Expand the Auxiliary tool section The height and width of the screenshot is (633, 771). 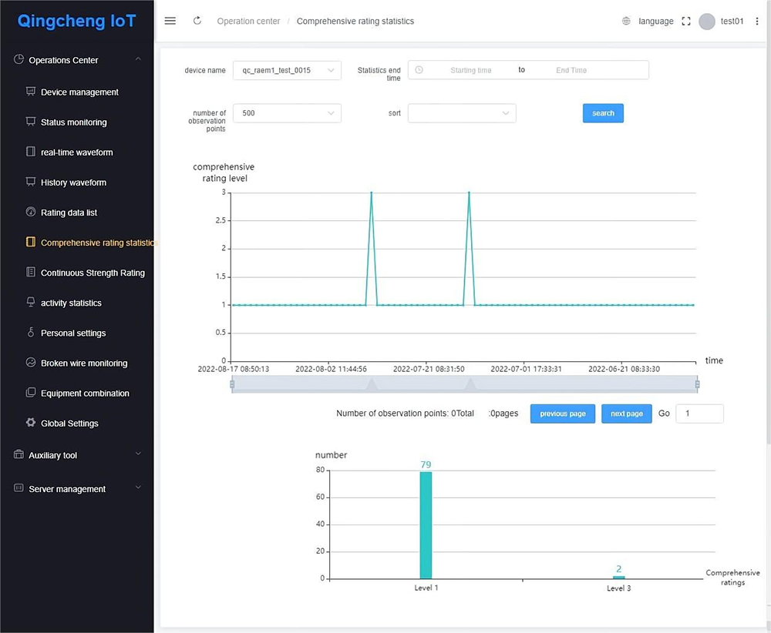(138, 454)
